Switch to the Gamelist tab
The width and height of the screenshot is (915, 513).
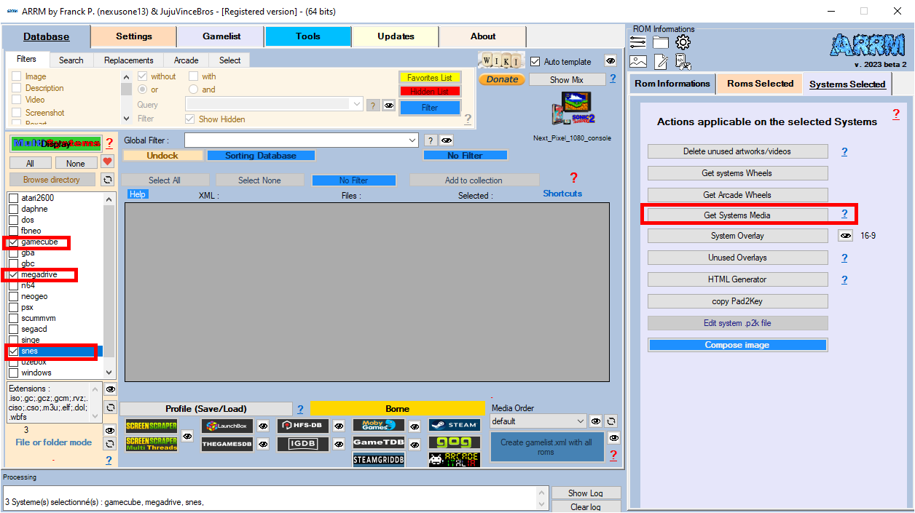tap(221, 36)
